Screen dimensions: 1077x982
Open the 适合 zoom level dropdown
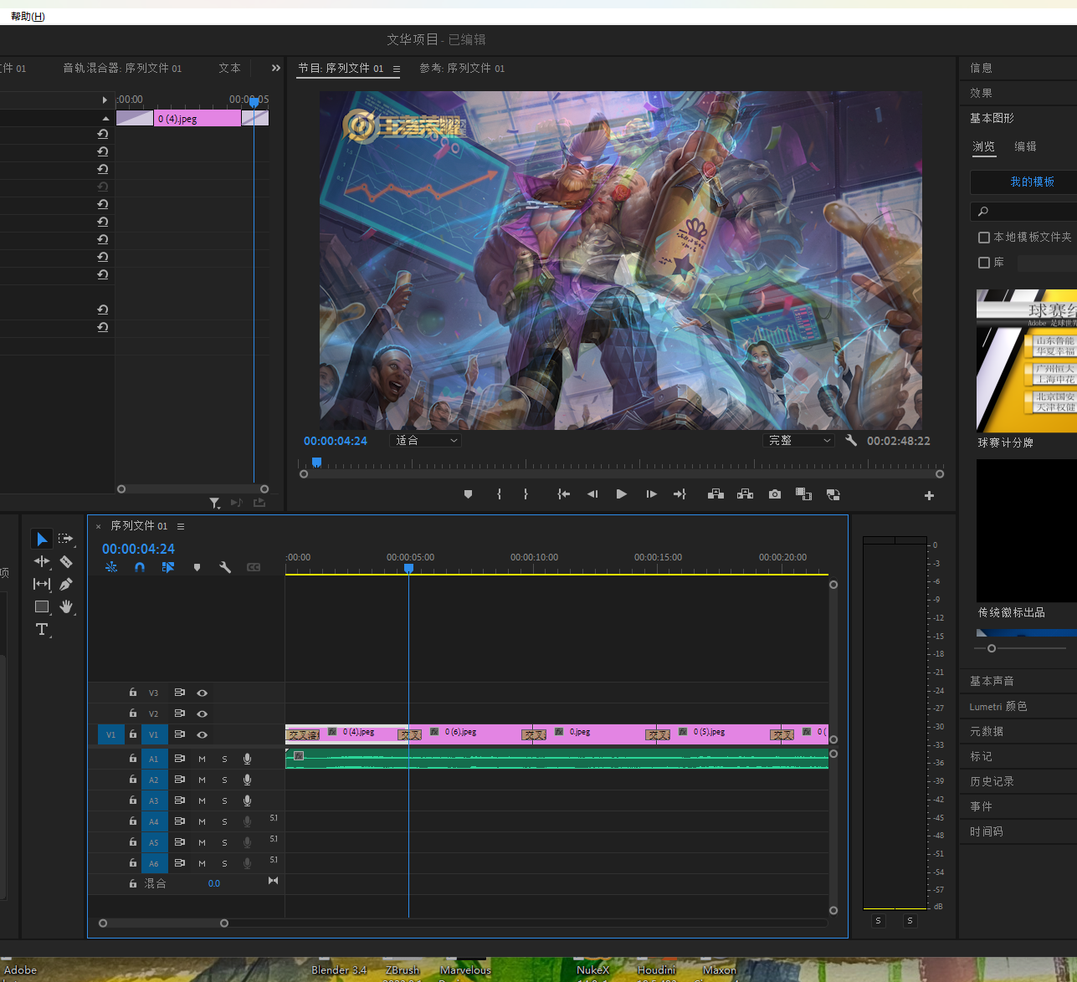click(x=426, y=440)
